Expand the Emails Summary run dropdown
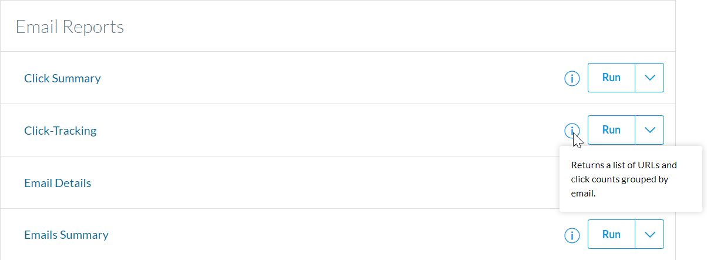This screenshot has height=260, width=707. pos(649,234)
